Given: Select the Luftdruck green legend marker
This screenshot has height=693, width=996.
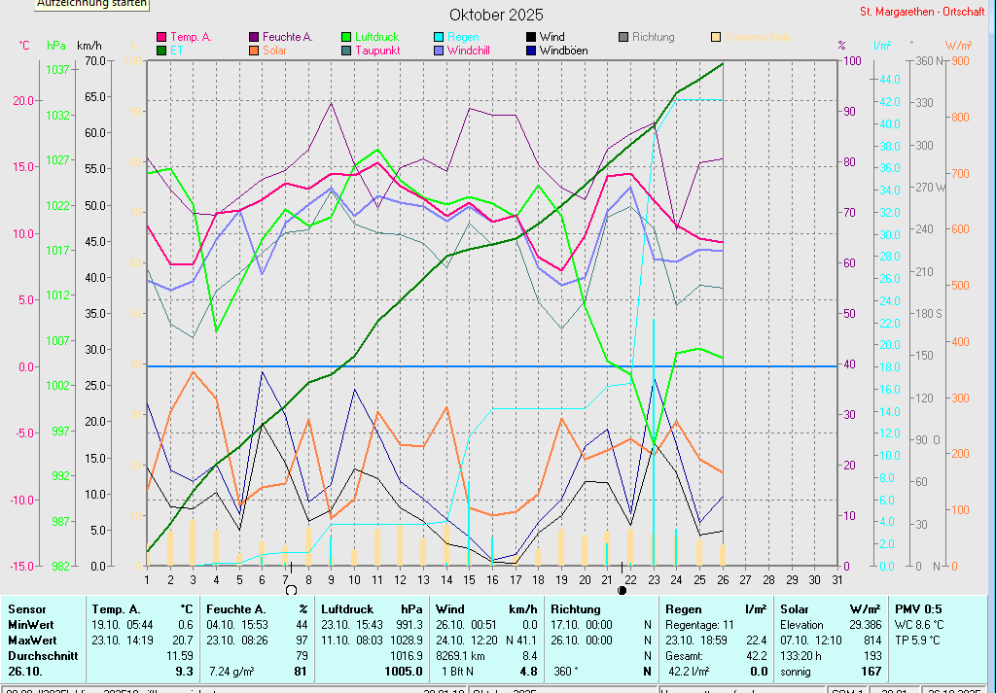Looking at the screenshot, I should [346, 37].
